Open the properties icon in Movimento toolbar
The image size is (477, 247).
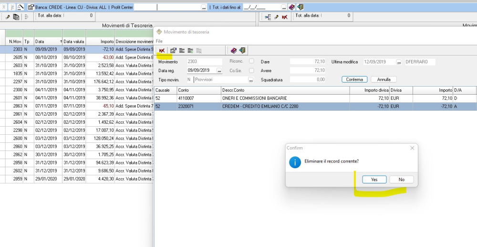173,50
